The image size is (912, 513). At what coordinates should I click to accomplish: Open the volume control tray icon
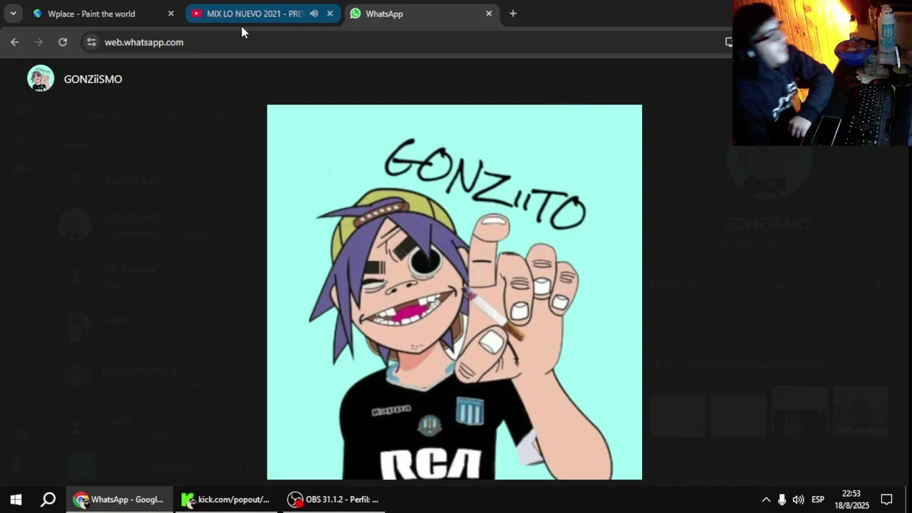click(798, 499)
